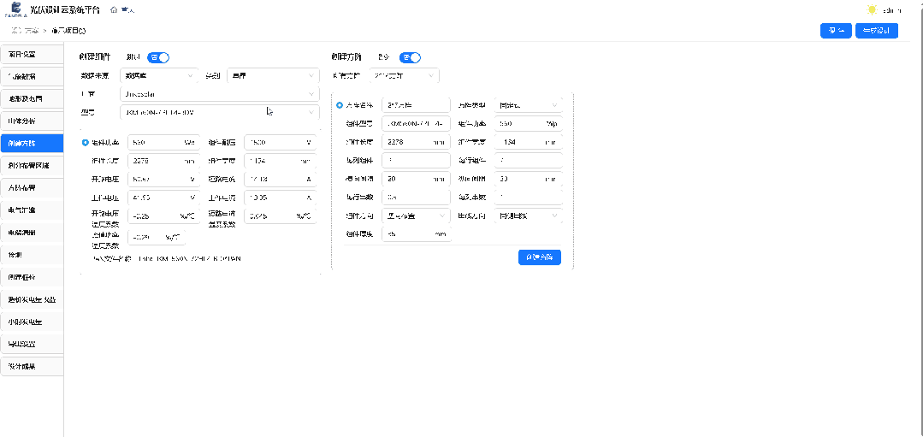The image size is (923, 437).
Task: Click the withstand voltage field showing 1500 V
Action: pyautogui.click(x=281, y=143)
